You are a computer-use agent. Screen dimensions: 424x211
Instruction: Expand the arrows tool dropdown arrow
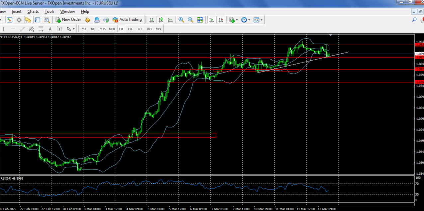[74, 29]
